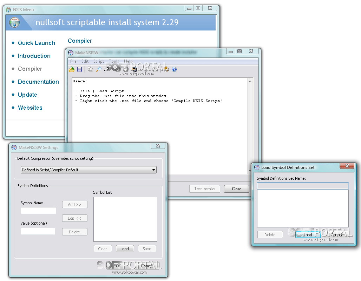Open the Websites section in NSIS Menu
Image resolution: width=361 pixels, height=281 pixels.
[x=30, y=108]
